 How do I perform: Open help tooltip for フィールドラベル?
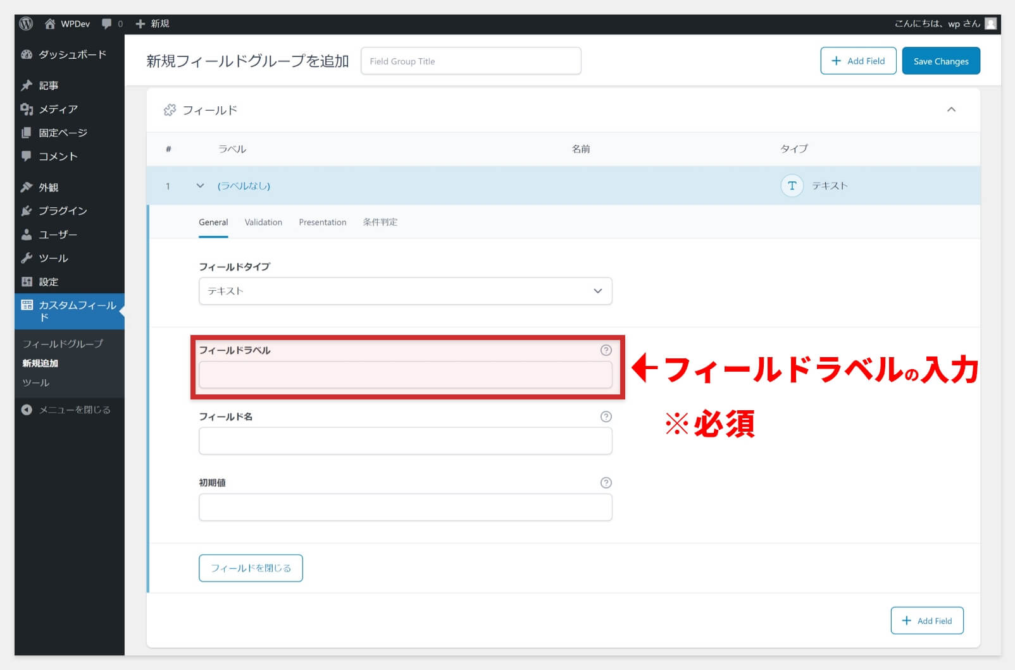[x=606, y=350]
